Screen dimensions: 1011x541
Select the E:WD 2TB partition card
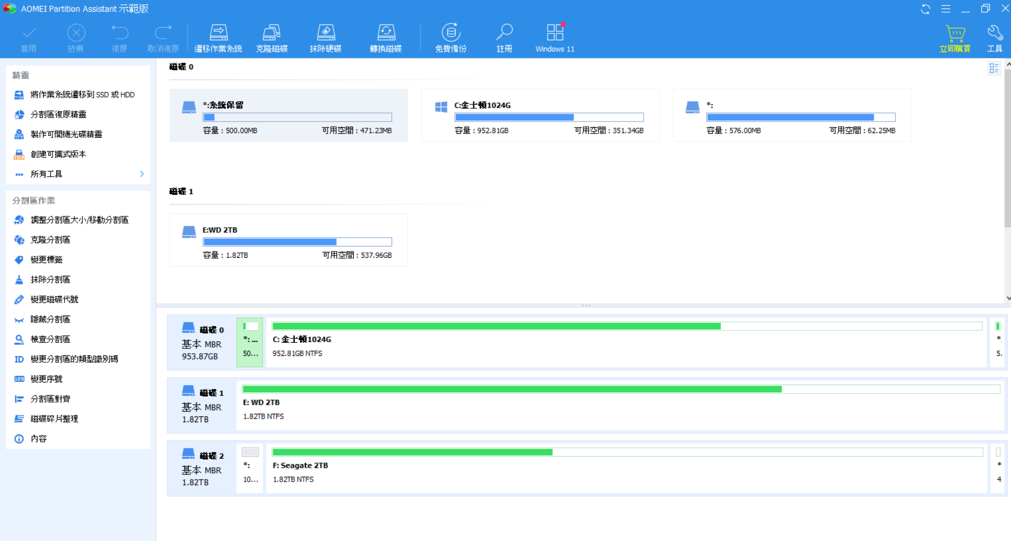[288, 240]
